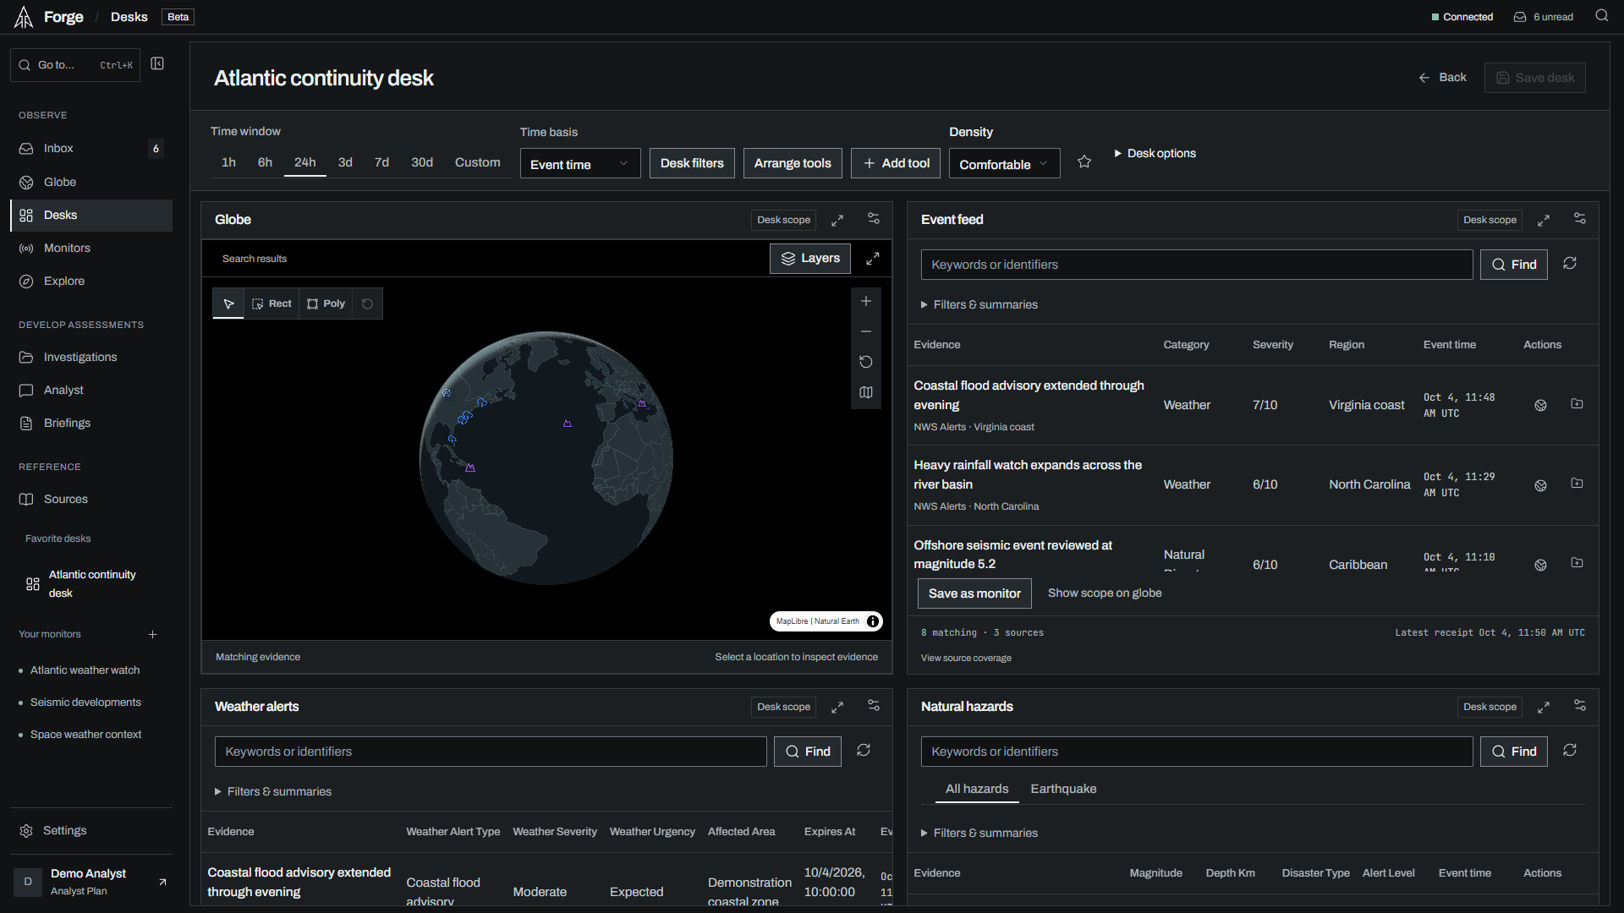
Task: Open Desk filters
Action: pyautogui.click(x=692, y=163)
